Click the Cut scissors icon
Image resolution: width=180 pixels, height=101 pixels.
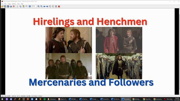point(17,6)
